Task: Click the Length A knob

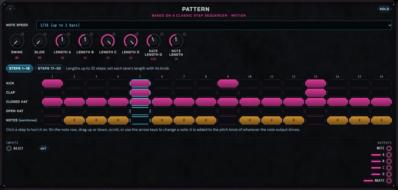Action: (x=62, y=41)
